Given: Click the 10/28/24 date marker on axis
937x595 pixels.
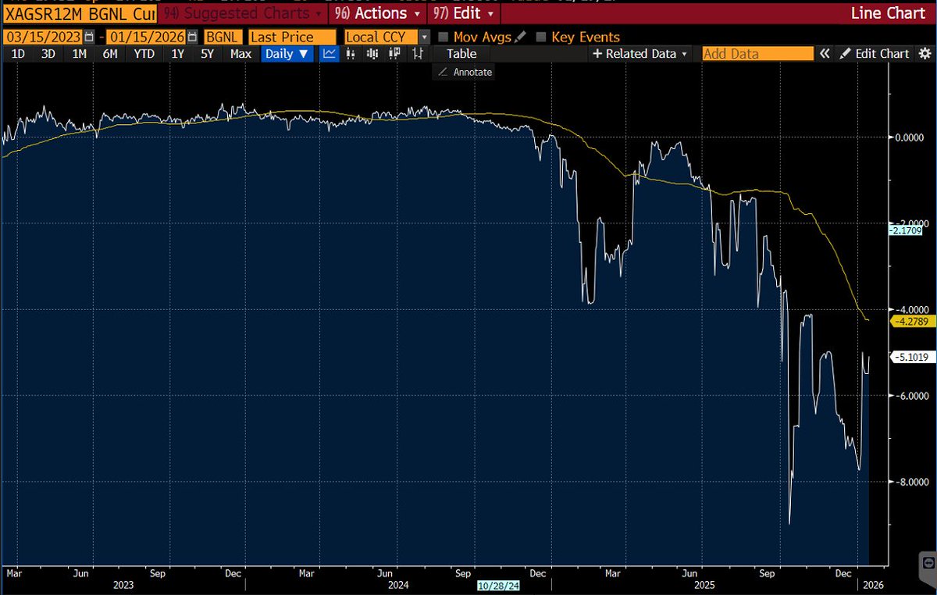Looking at the screenshot, I should click(497, 584).
